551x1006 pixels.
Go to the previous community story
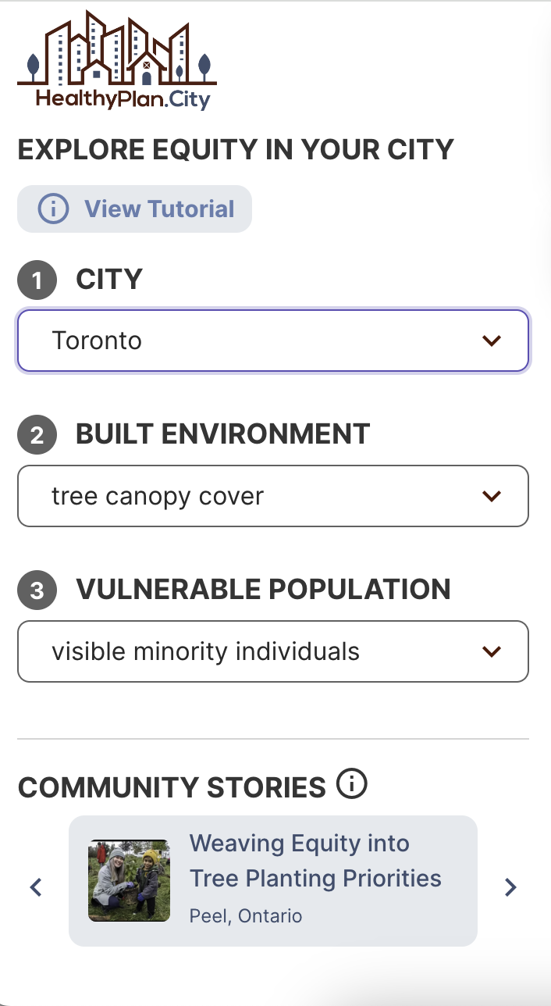[x=36, y=887]
